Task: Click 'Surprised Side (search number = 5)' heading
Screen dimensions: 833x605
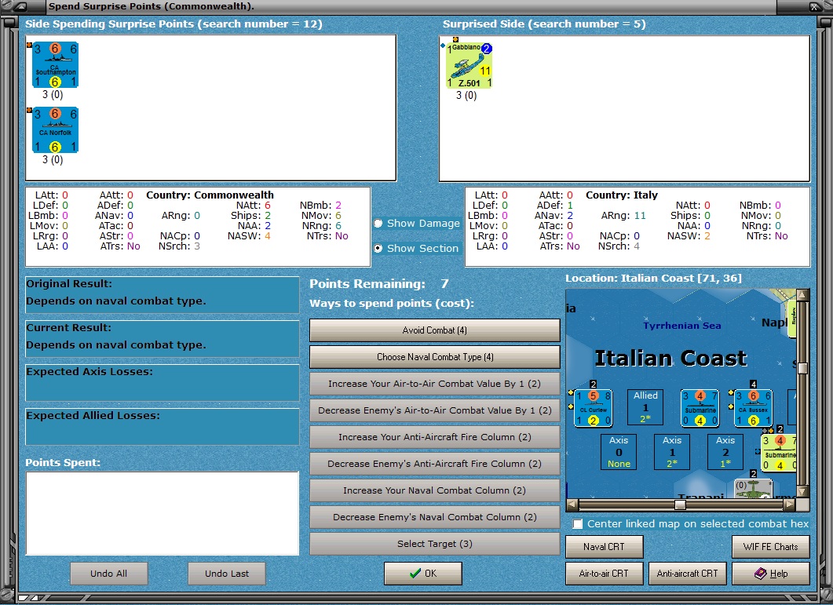Action: [x=545, y=24]
